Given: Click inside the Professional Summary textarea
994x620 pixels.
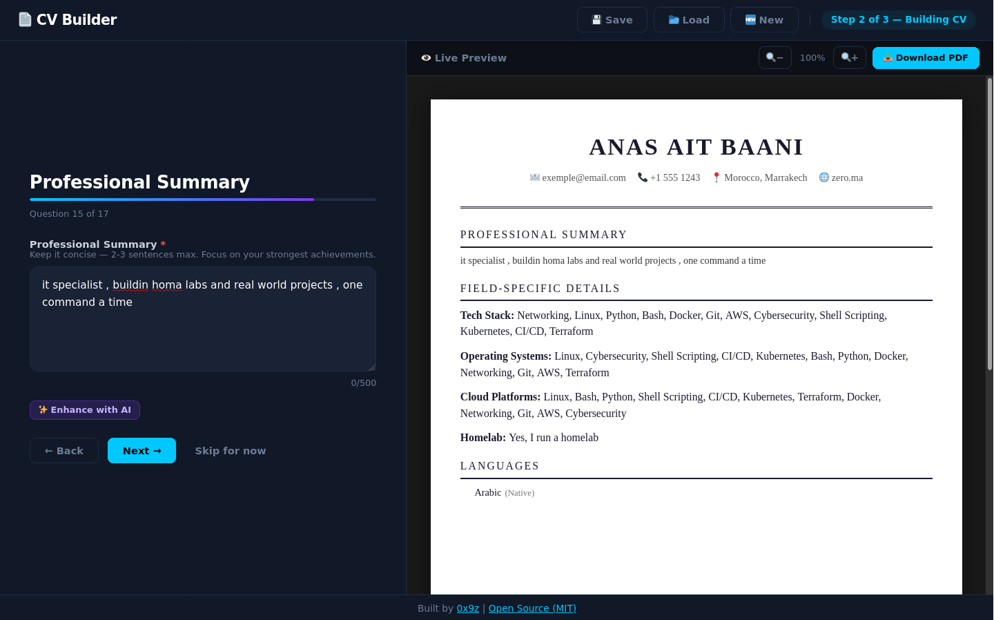Looking at the screenshot, I should pos(203,319).
